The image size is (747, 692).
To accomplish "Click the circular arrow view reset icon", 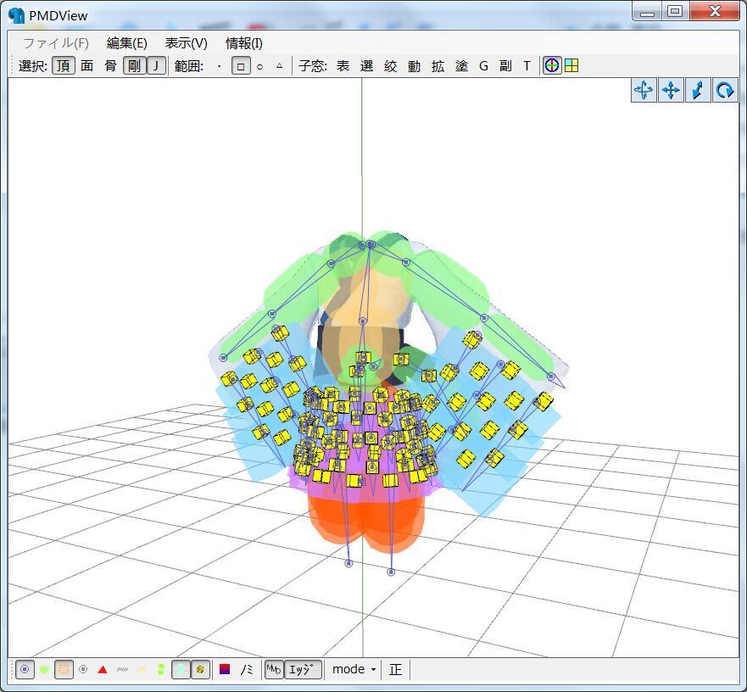I will tap(725, 90).
